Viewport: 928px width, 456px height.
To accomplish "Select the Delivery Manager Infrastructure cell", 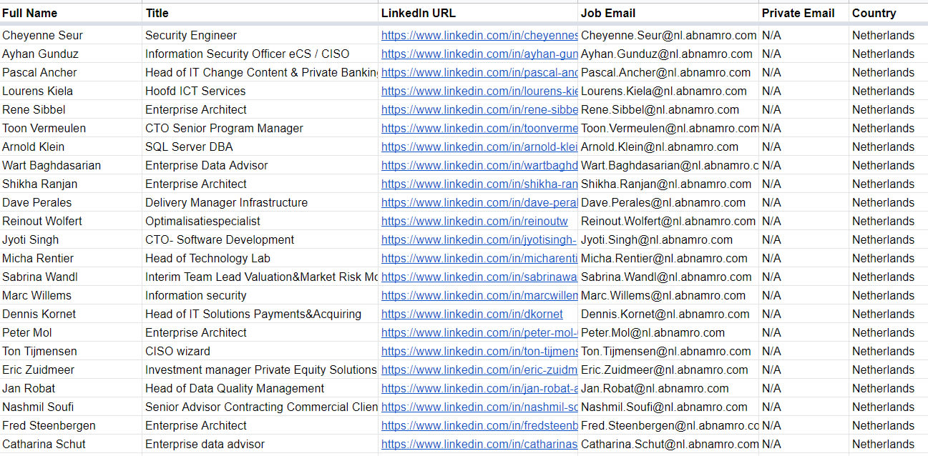I will (x=260, y=202).
